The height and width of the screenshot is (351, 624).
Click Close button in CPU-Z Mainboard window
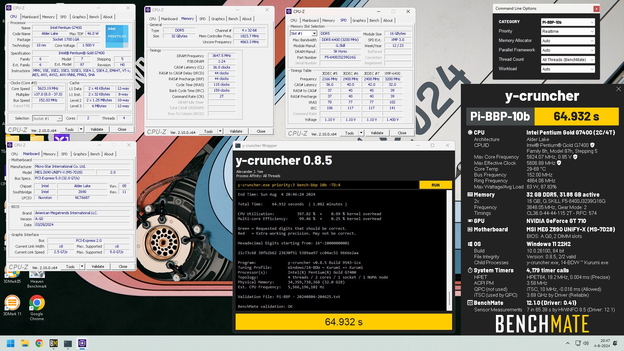123,266
